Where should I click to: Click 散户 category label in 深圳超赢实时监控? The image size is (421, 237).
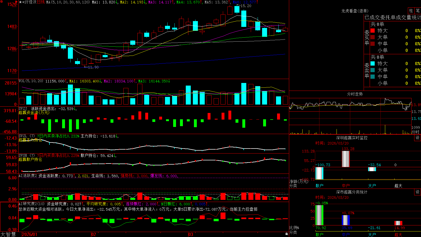pos(319,186)
